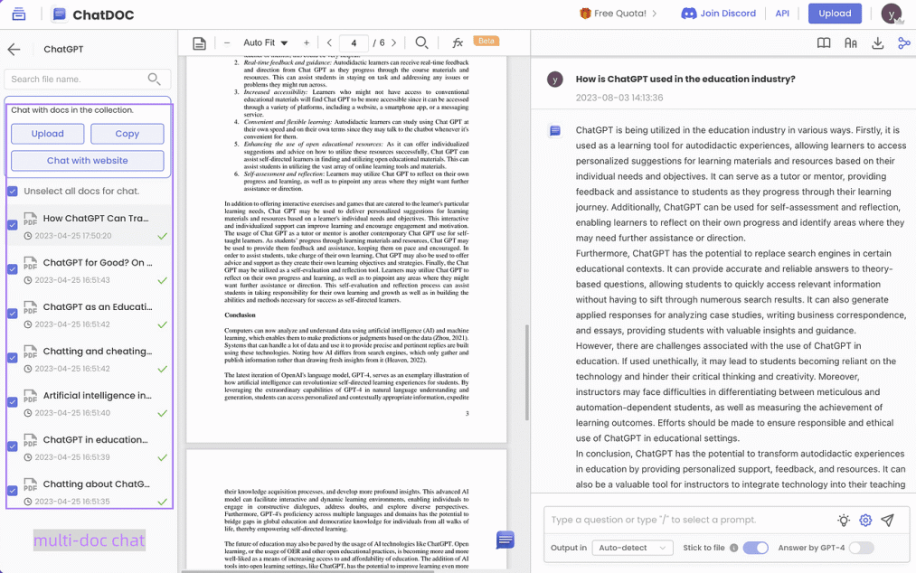Click Upload in the collection panel

click(47, 134)
